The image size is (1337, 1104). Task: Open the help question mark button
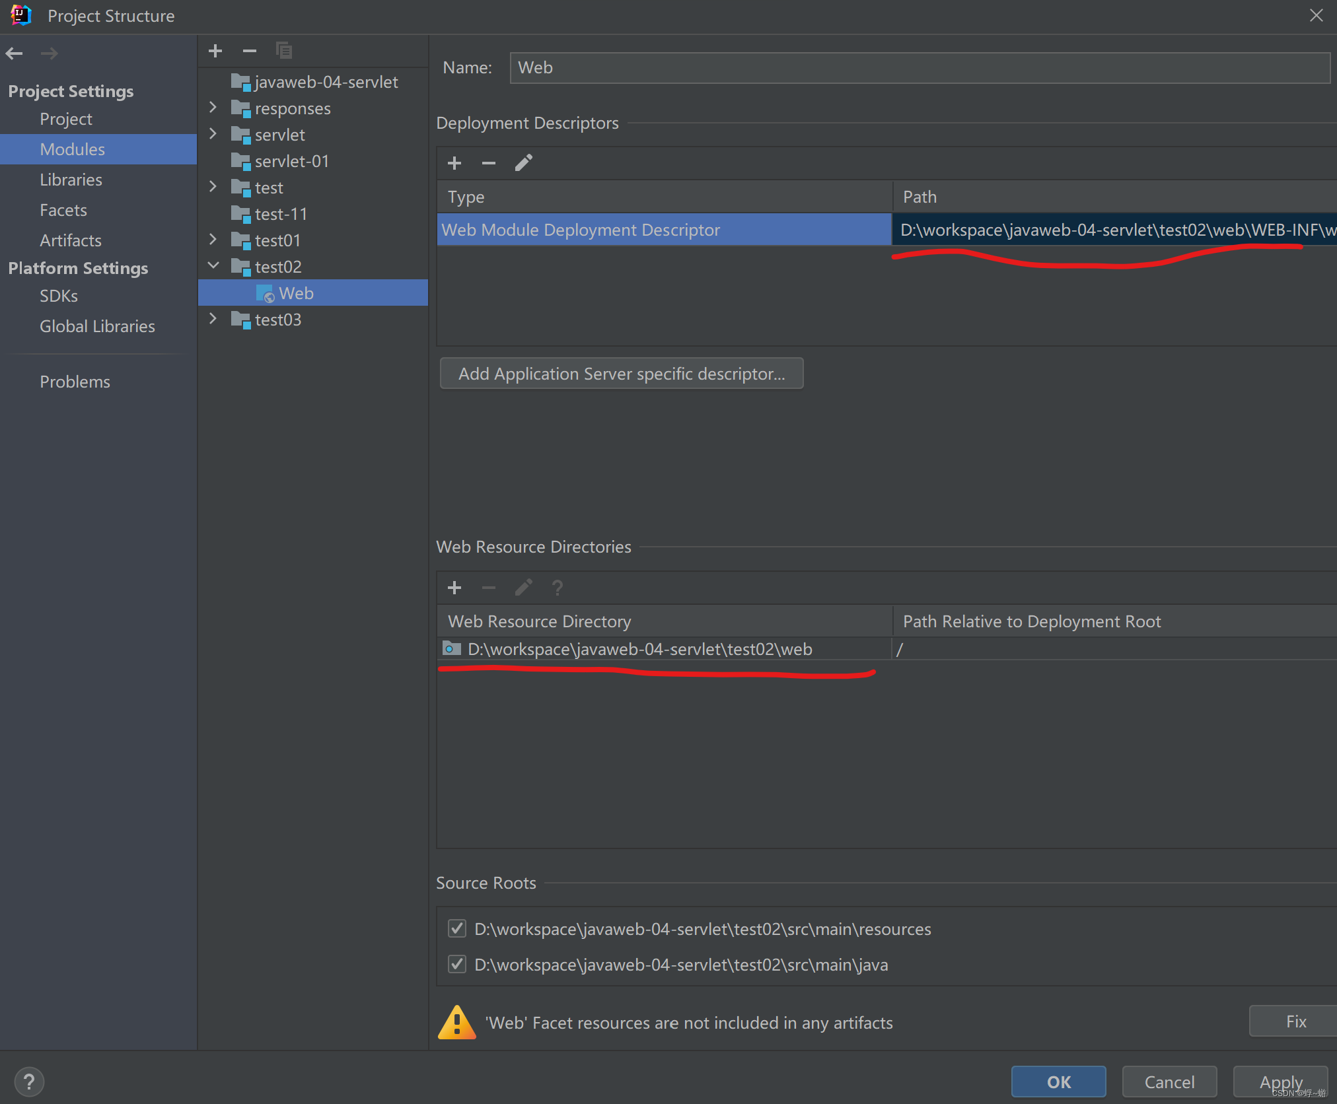29,1082
